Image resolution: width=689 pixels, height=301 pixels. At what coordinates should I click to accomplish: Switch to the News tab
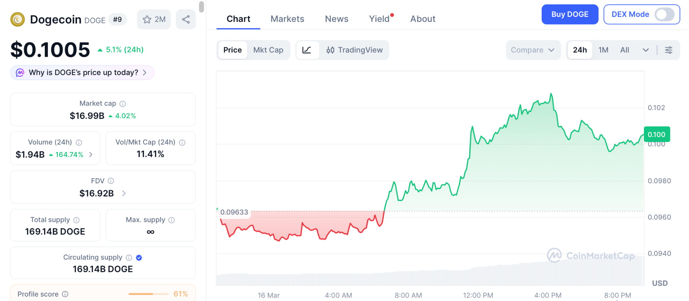click(x=336, y=19)
